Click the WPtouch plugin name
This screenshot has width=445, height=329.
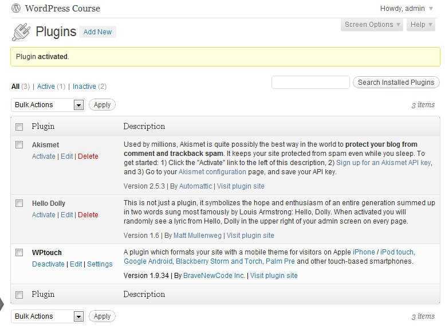[x=47, y=253]
